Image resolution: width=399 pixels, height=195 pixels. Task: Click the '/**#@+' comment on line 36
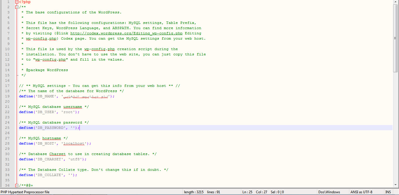(x=26, y=185)
